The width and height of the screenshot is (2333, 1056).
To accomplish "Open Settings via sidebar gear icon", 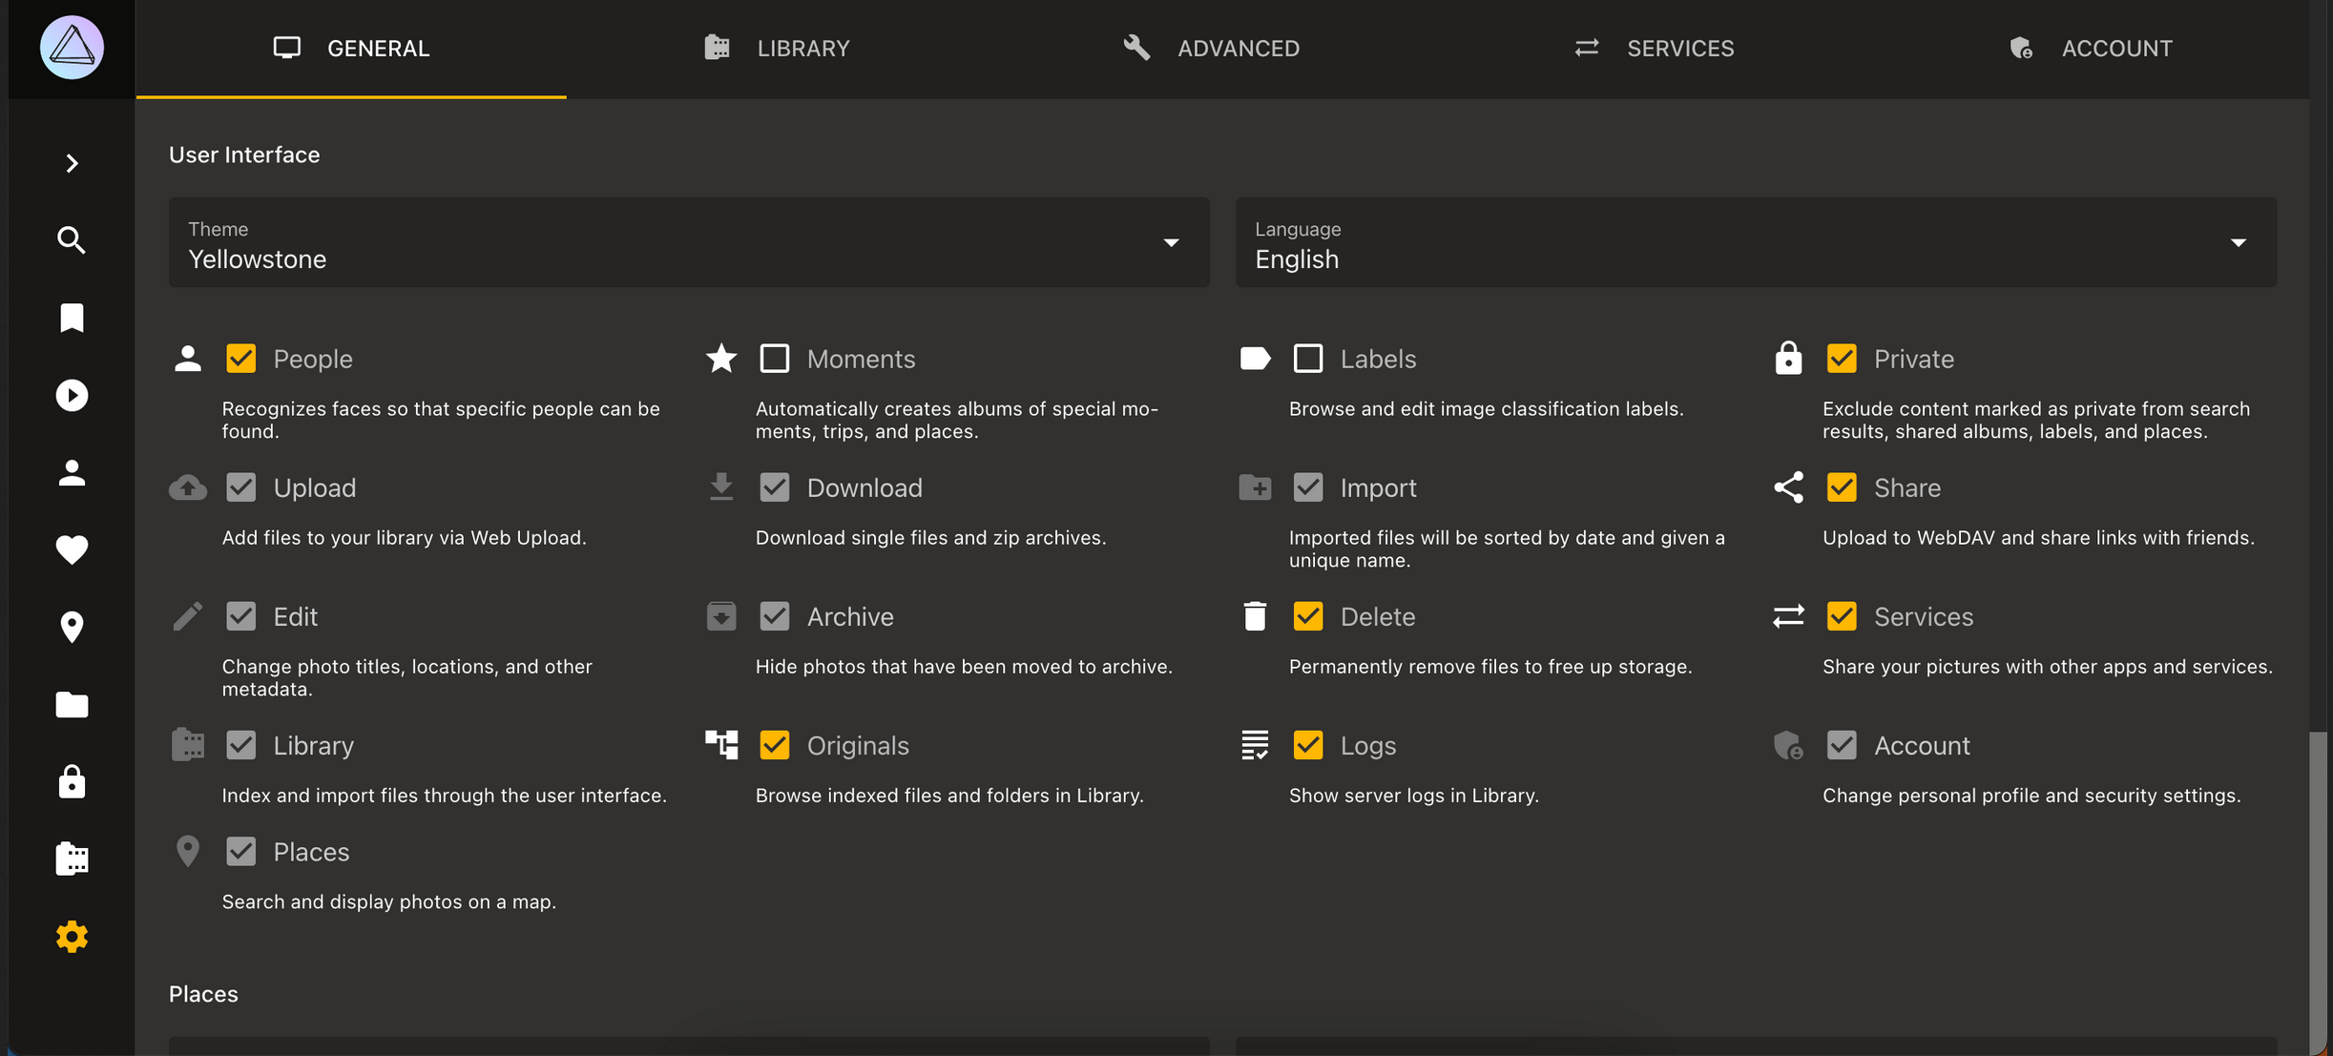I will coord(72,937).
